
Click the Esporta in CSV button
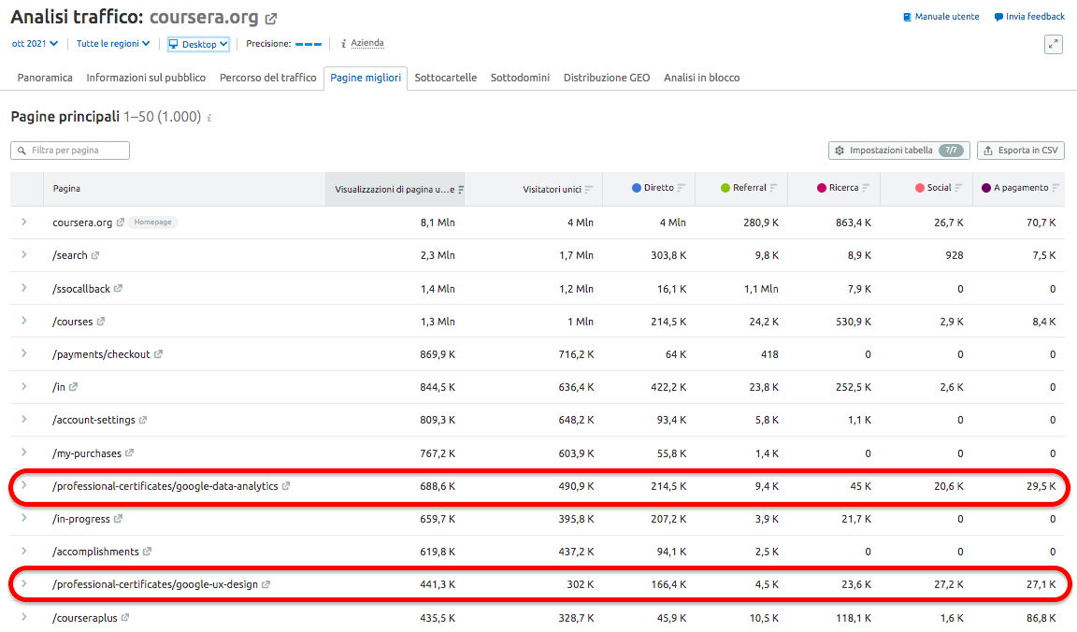(x=1020, y=151)
